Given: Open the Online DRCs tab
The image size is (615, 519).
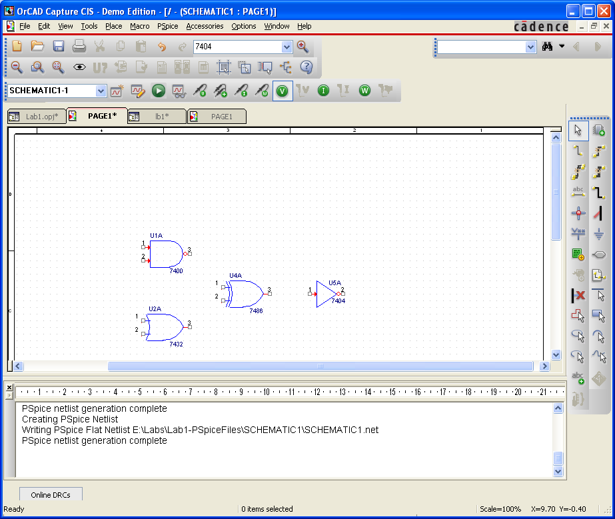Looking at the screenshot, I should pos(51,494).
